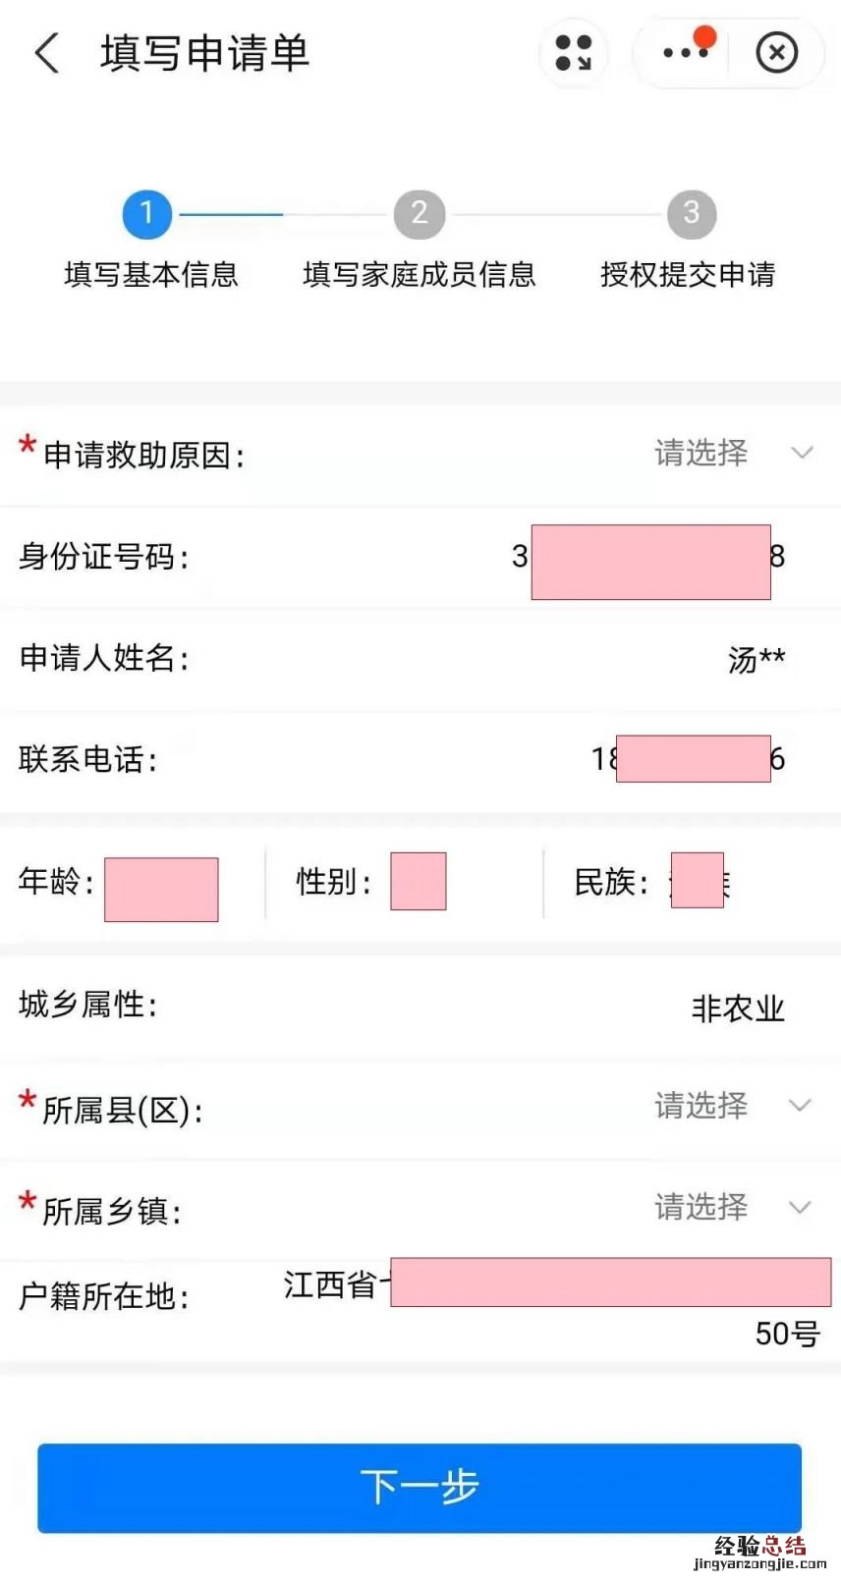841x1582 pixels.
Task: Select step 1 circle indicator
Action: 147,213
